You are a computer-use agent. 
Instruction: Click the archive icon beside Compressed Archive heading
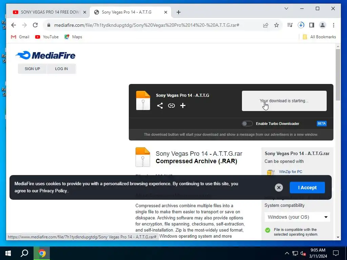tap(143, 157)
